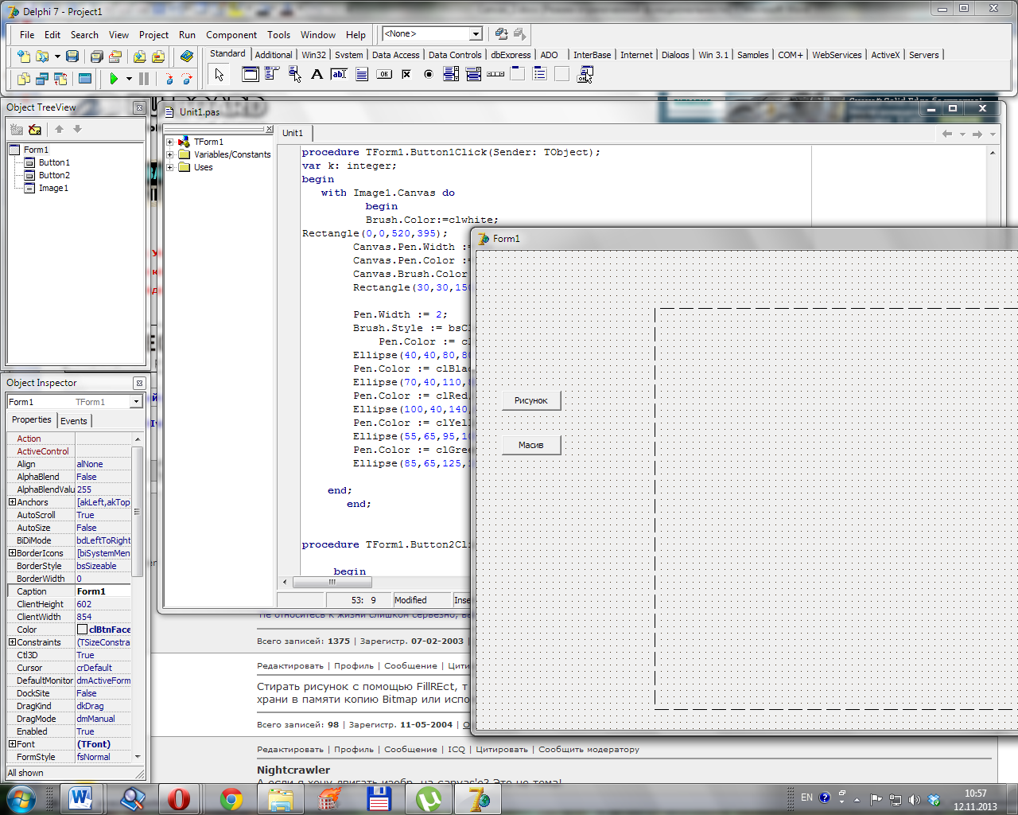Viewport: 1018px width, 815px height.
Task: Click the Save toolbar icon
Action: click(72, 57)
